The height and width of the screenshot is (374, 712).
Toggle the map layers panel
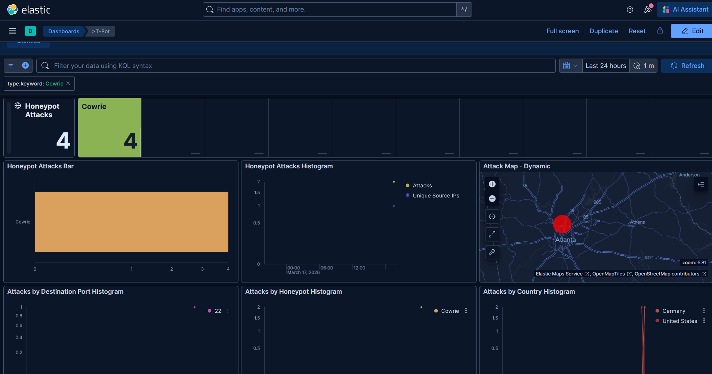pyautogui.click(x=701, y=184)
